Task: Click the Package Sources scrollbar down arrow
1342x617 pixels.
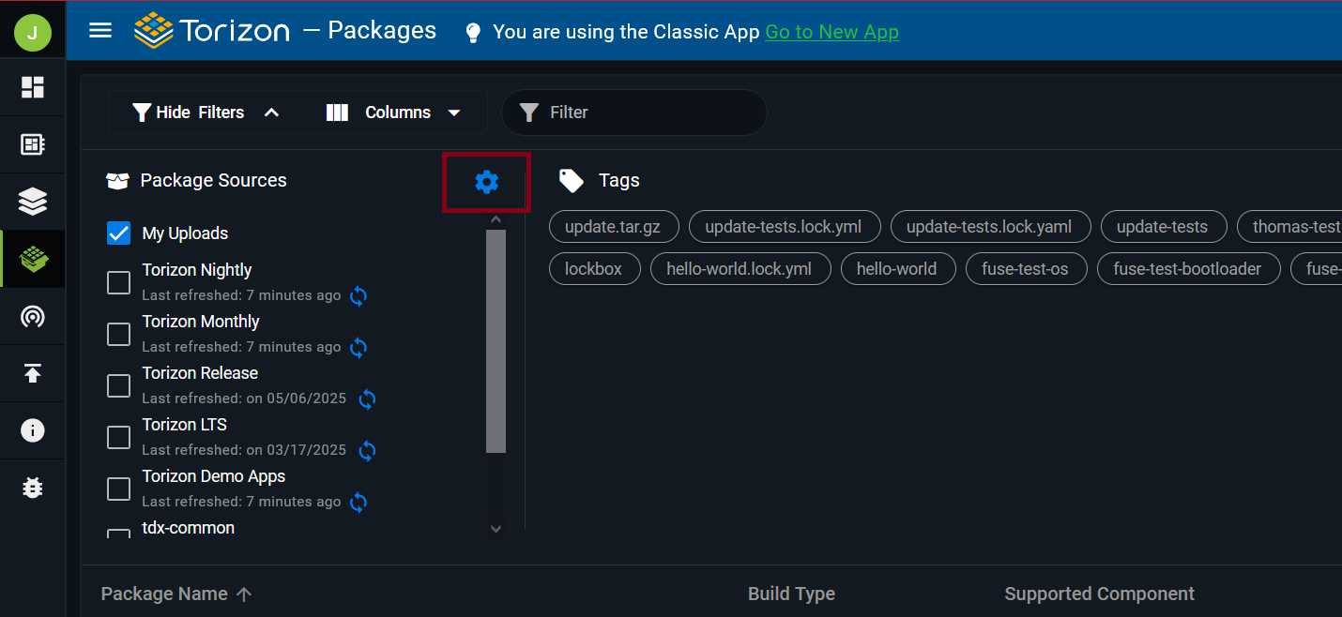Action: coord(496,529)
